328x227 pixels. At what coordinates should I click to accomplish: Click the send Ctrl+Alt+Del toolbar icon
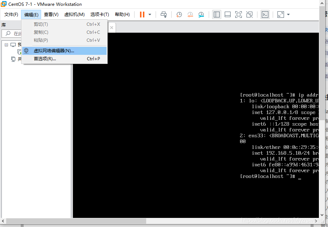click(164, 15)
